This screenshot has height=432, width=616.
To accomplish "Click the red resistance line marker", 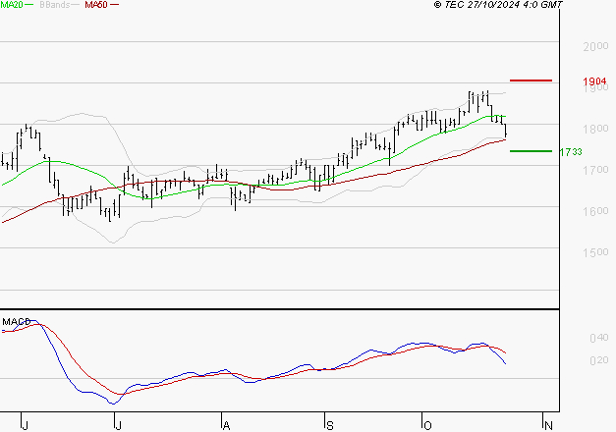I will [531, 81].
